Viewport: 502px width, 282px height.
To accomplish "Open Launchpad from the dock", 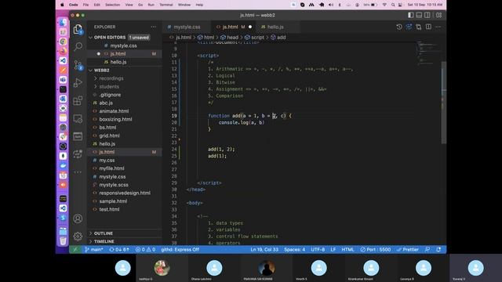I will click(x=63, y=32).
